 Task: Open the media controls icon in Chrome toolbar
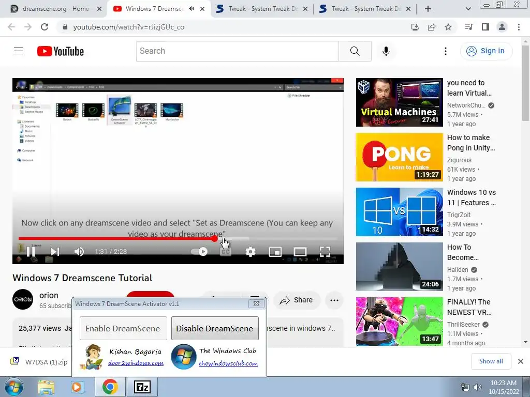[x=468, y=27]
